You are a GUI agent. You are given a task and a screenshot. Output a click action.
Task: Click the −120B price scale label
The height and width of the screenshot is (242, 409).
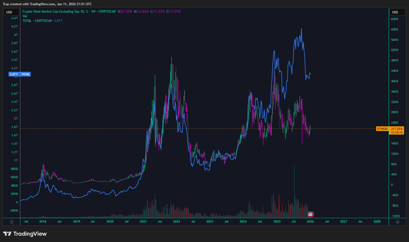395,216
